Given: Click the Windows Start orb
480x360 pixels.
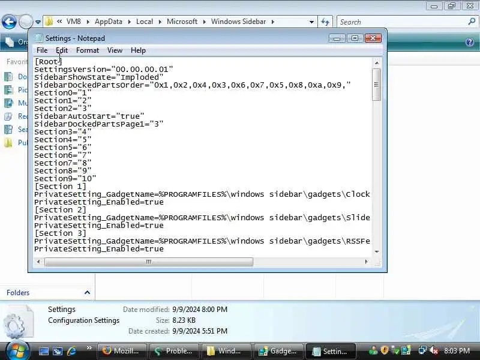Looking at the screenshot, I should [x=17, y=350].
